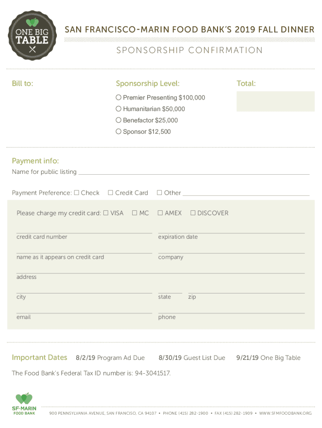Image resolution: width=322 pixels, height=428 pixels.
Task: Select Humanitarian $50,000 sponsorship level
Action: (118, 109)
